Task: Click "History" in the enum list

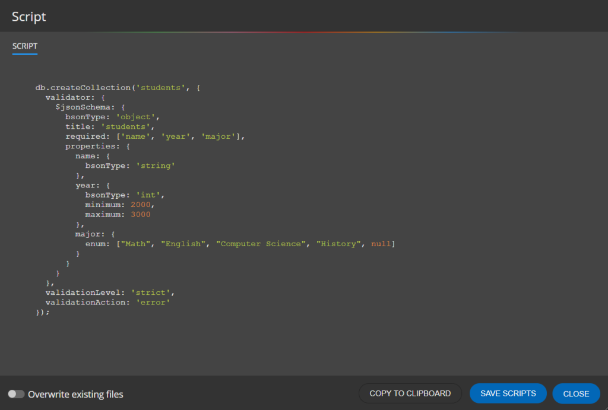Action: (x=338, y=244)
